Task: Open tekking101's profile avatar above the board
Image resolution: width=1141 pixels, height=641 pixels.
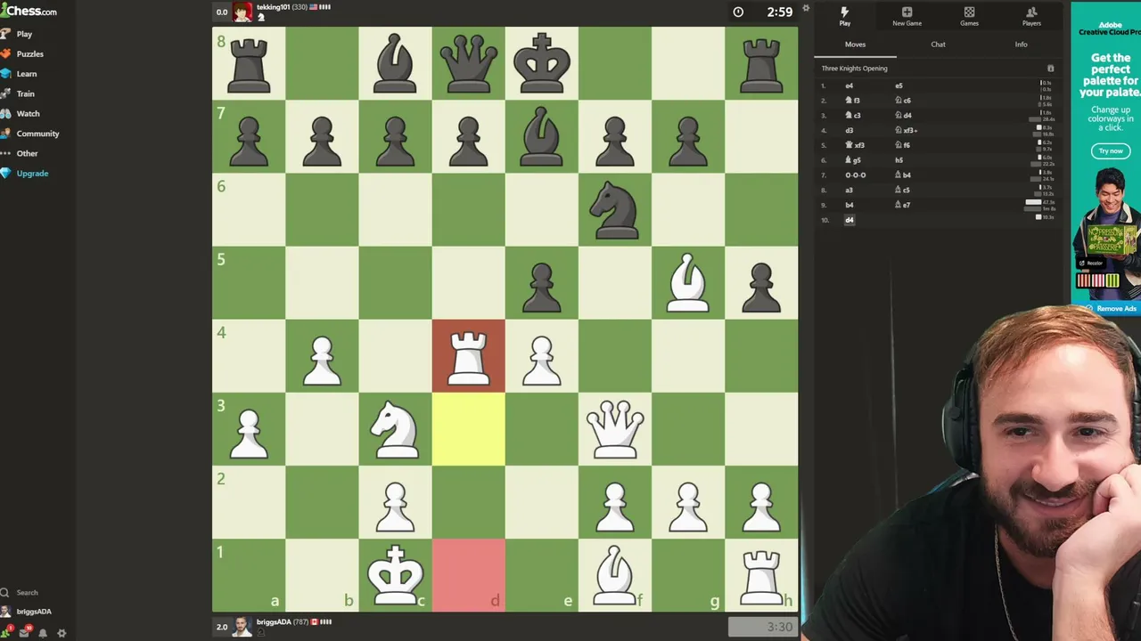Action: (x=242, y=12)
